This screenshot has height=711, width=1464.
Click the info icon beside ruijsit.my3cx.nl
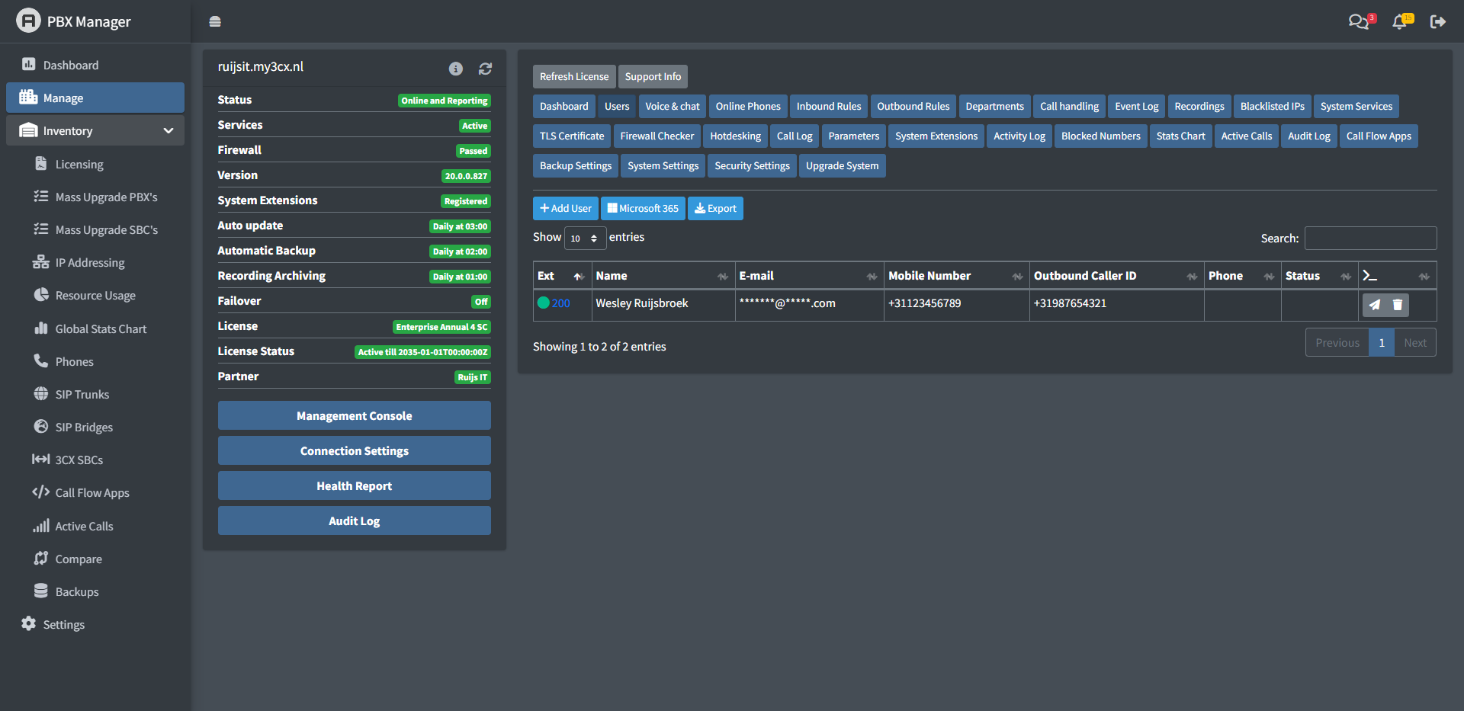pyautogui.click(x=456, y=69)
